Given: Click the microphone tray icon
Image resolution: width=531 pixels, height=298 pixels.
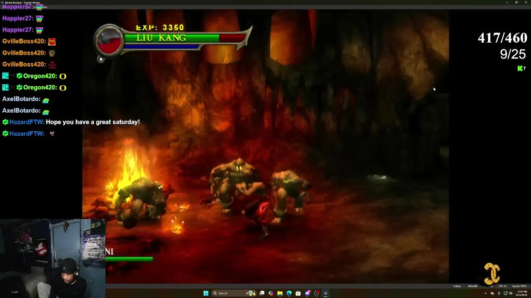Looking at the screenshot, I should [x=499, y=293].
